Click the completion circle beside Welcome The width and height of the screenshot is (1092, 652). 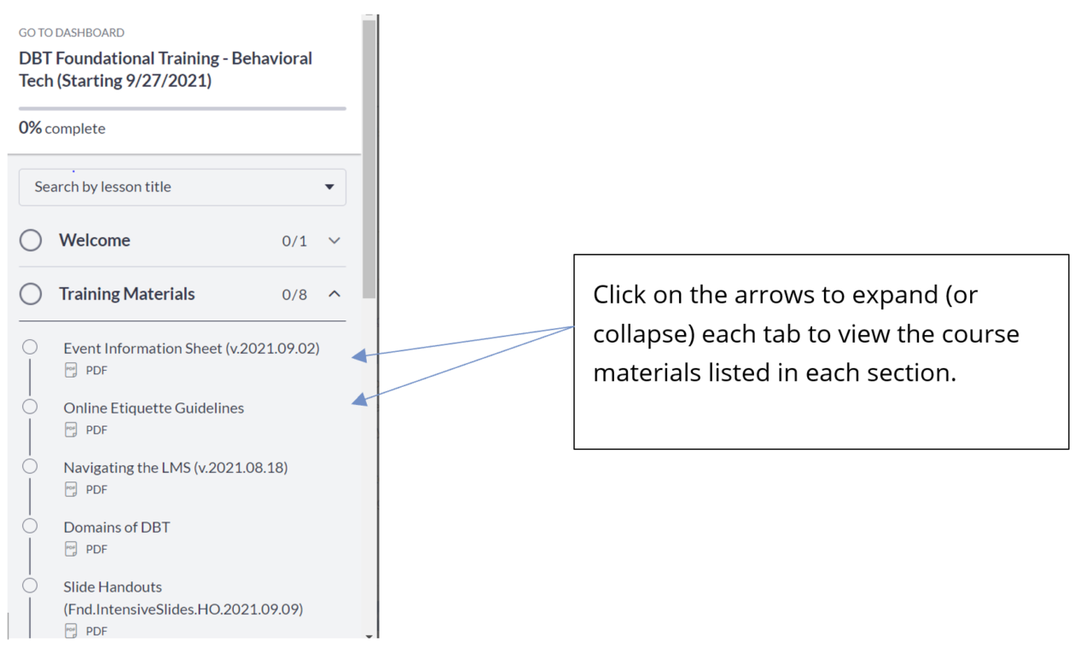[31, 240]
